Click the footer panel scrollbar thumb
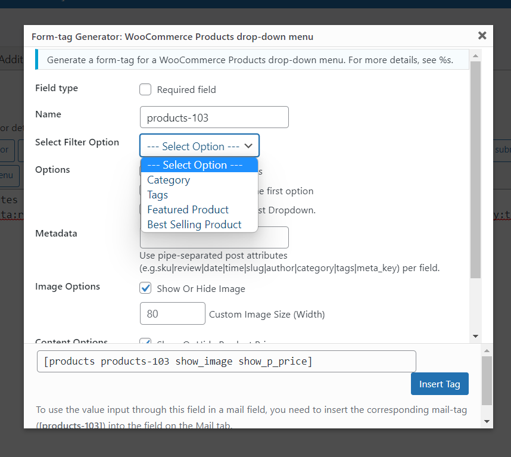The height and width of the screenshot is (457, 511). [487, 381]
